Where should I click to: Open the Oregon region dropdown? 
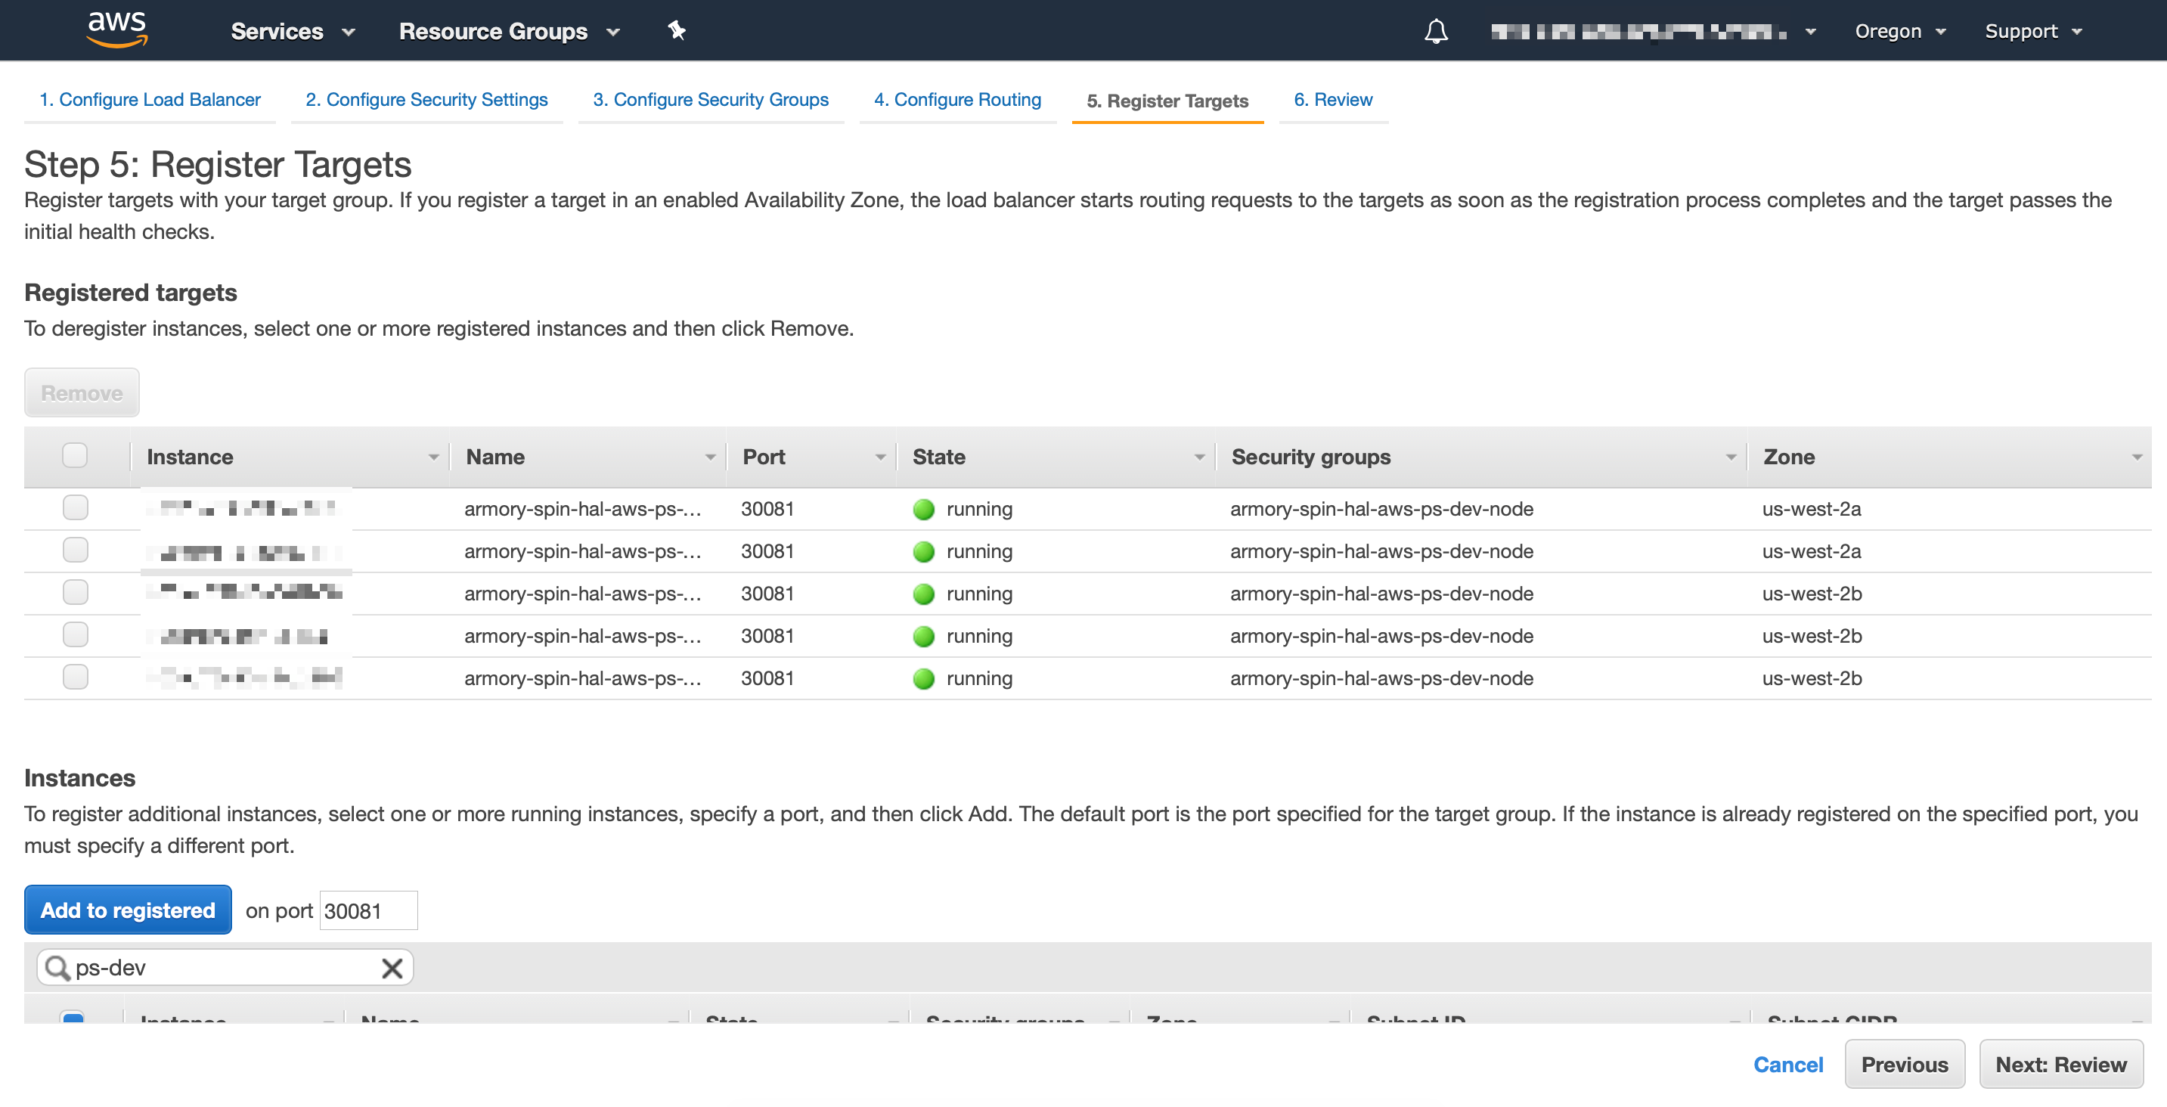1899,31
